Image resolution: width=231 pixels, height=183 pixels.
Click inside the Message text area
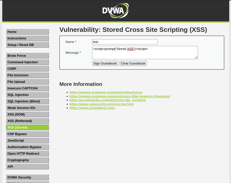point(145,52)
